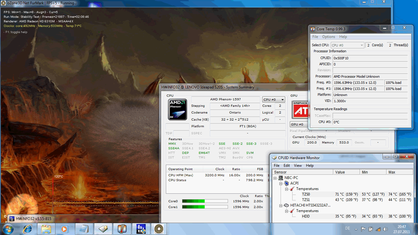
Task: Click the VID value 1.3000v
Action: [370, 101]
